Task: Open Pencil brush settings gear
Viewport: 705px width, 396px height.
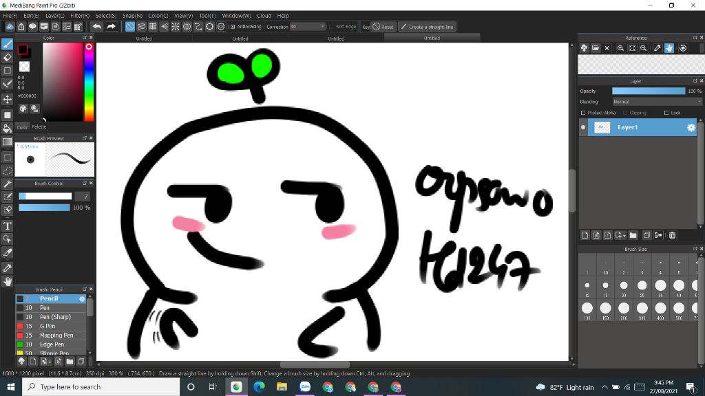Action: (82, 298)
